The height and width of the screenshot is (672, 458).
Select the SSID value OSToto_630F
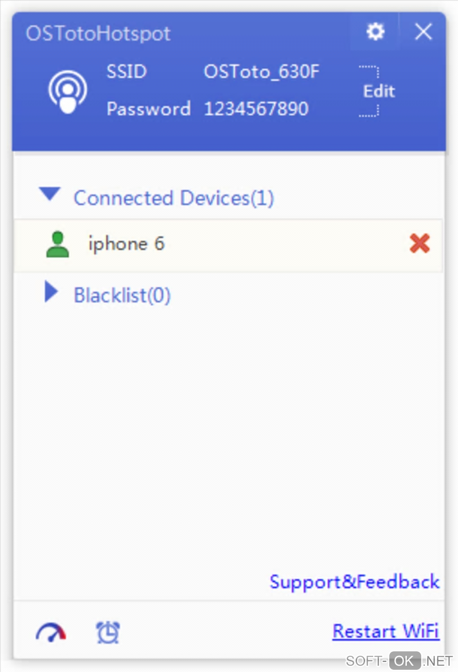point(261,71)
